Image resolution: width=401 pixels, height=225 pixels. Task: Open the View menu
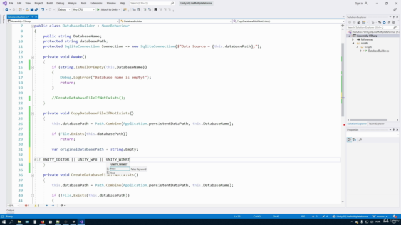tap(28, 3)
